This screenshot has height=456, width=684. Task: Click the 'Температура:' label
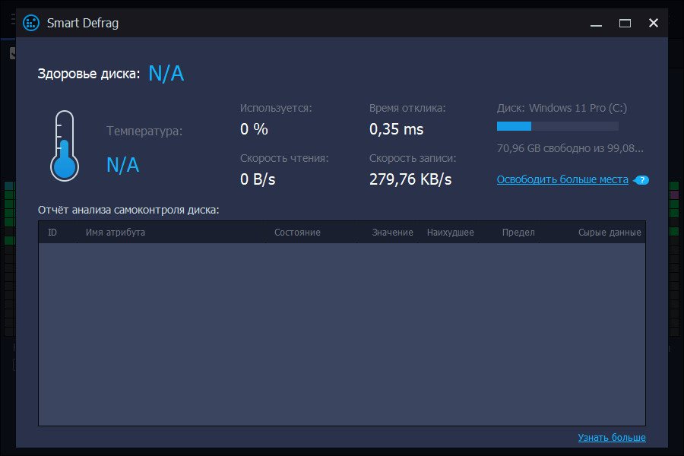click(144, 131)
